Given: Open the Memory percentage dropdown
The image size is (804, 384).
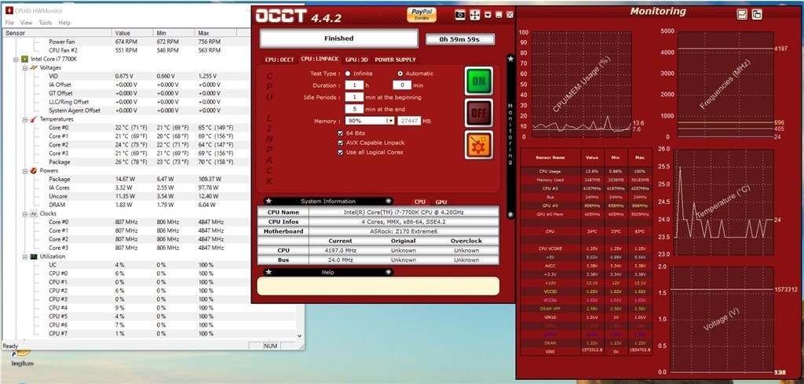Looking at the screenshot, I should tap(389, 121).
